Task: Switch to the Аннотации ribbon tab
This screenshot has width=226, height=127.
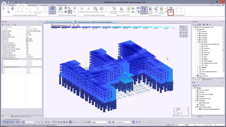Action: (44, 5)
